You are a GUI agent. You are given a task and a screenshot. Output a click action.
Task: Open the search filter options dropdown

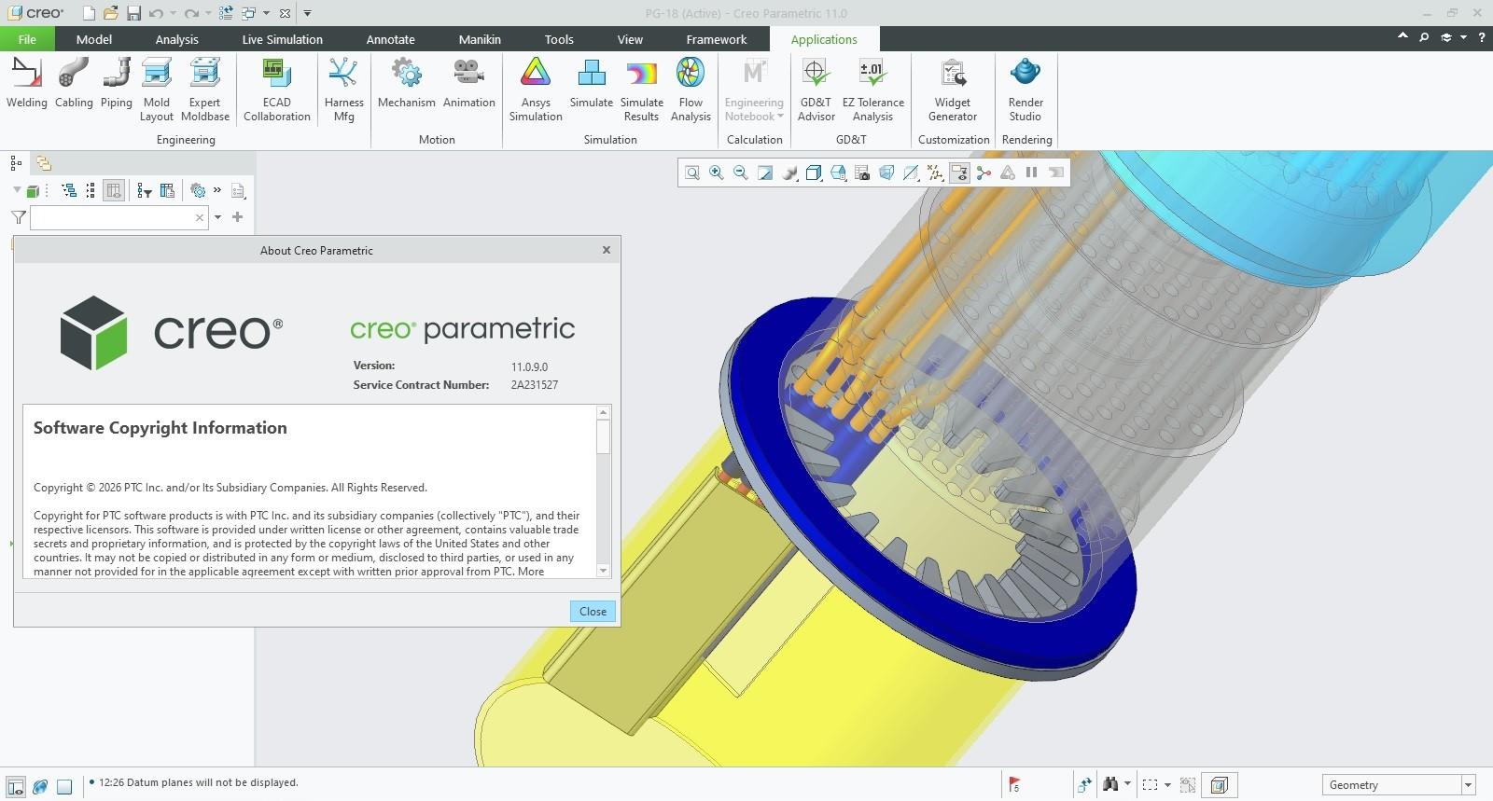(x=217, y=217)
